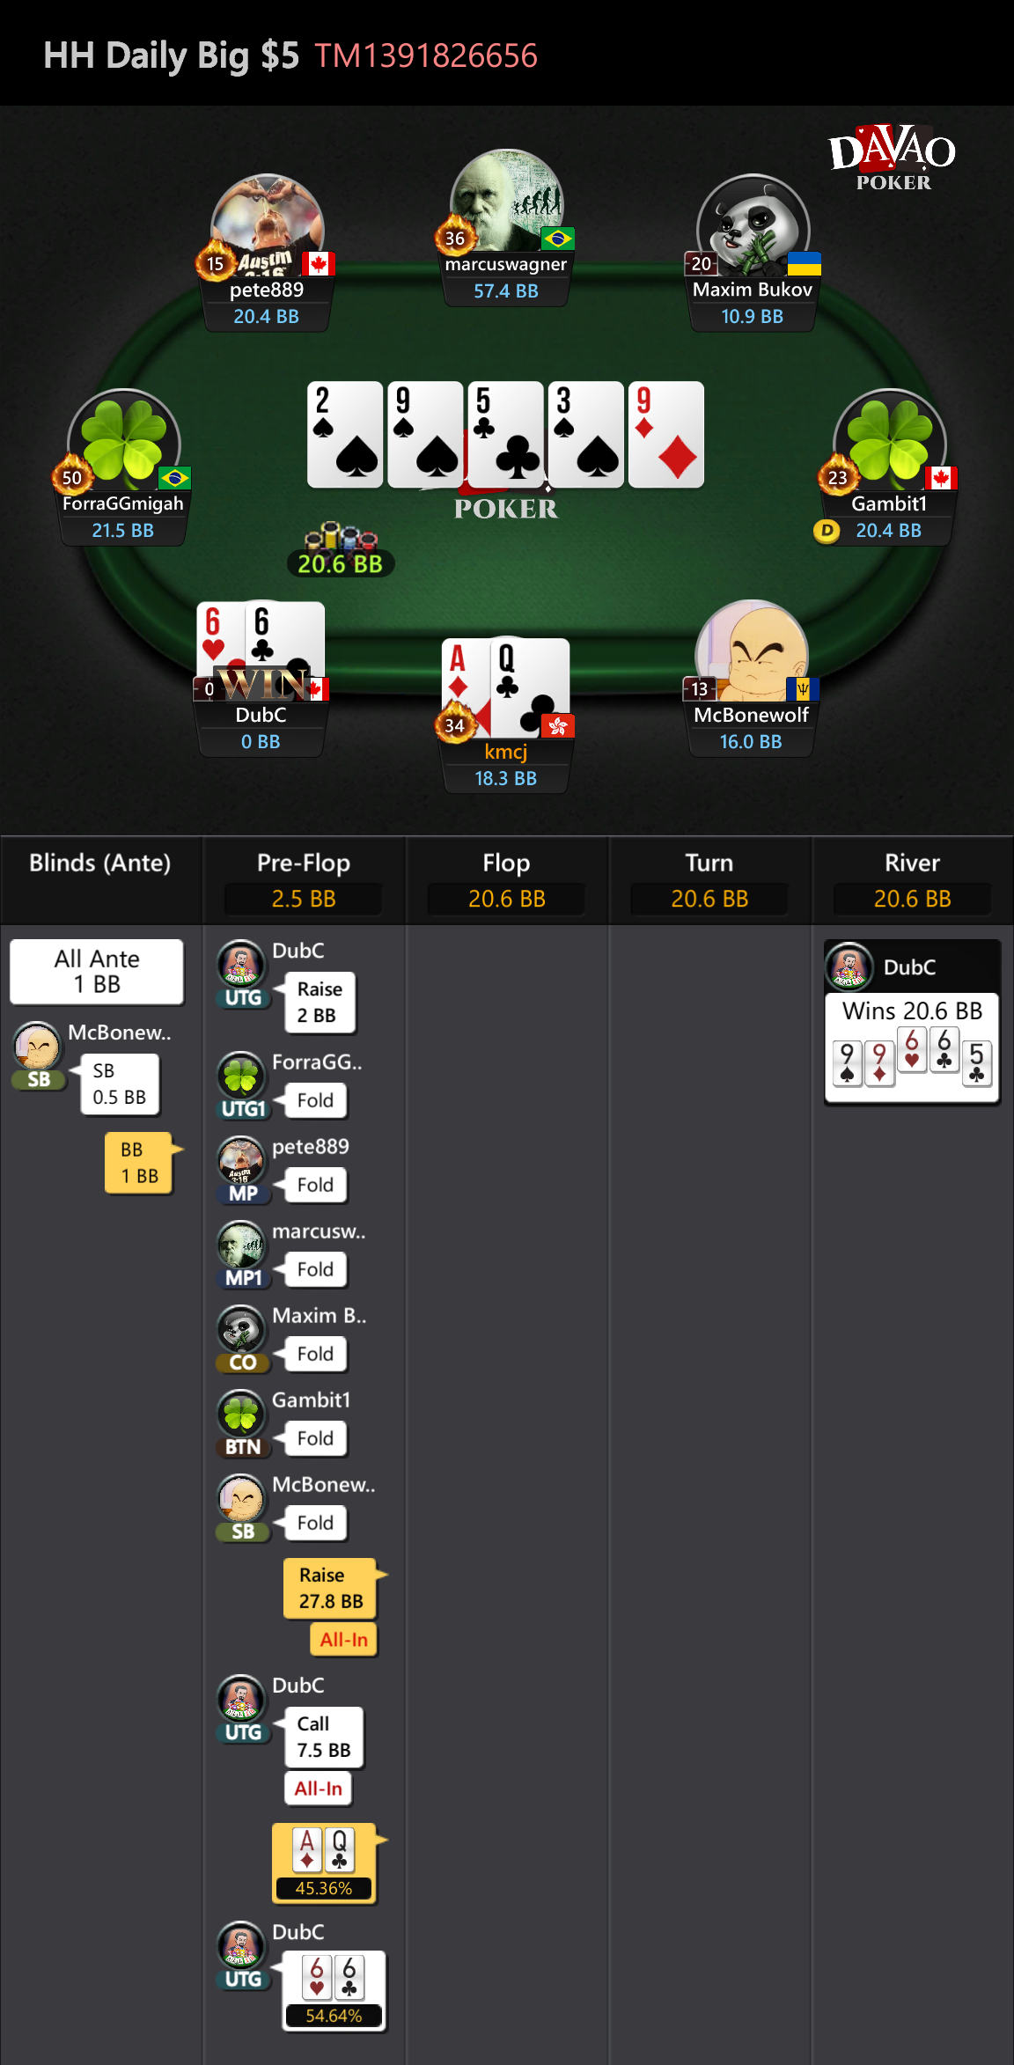Click Maxim Bukov's panda avatar
Viewport: 1014px width, 2065px height.
click(x=753, y=227)
